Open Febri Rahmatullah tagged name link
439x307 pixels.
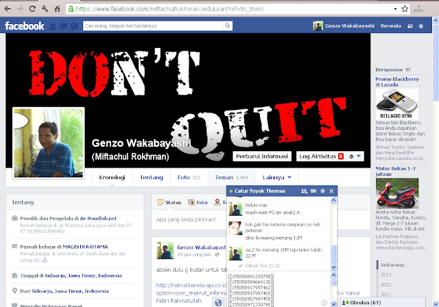click(179, 301)
